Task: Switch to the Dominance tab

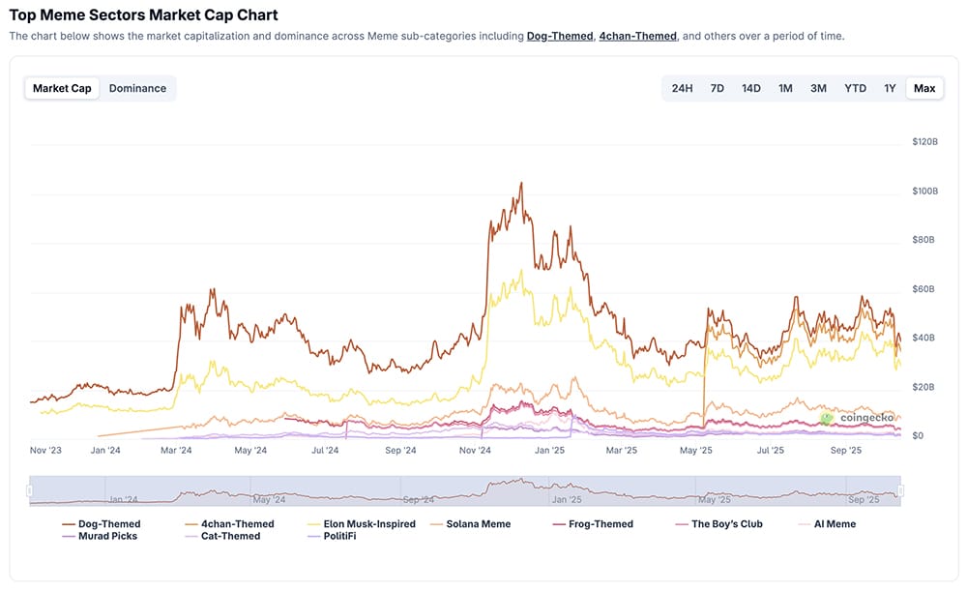Action: [x=137, y=88]
